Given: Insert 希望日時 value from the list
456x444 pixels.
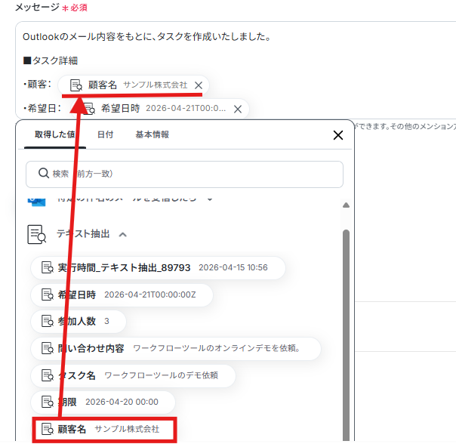Looking at the screenshot, I should (x=122, y=295).
